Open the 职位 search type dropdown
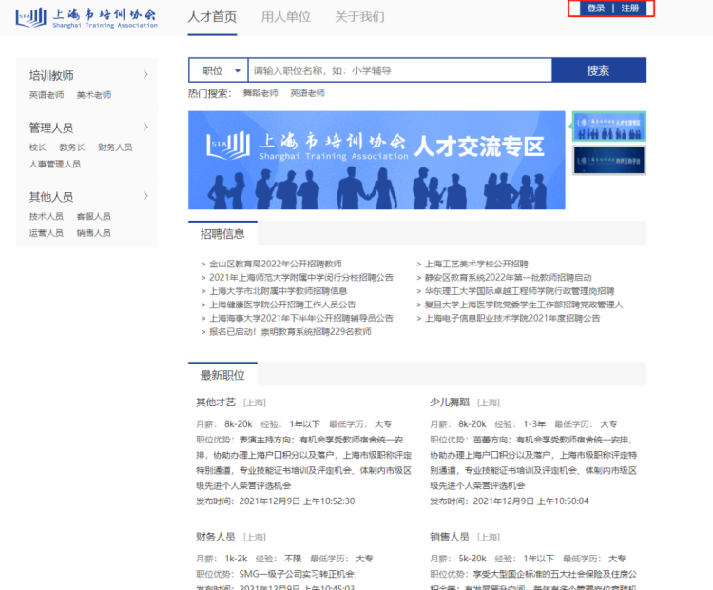The image size is (713, 590). pos(218,70)
